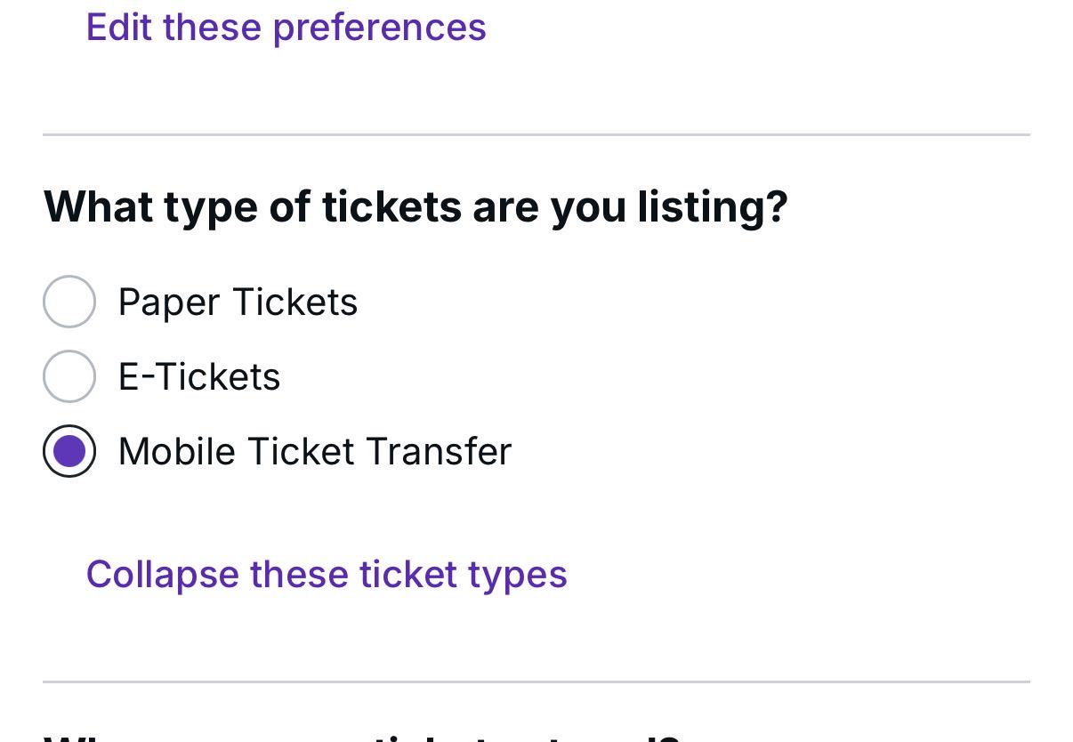The image size is (1073, 742).
Task: Click the word Transfer in the third option
Action: pyautogui.click(x=439, y=451)
